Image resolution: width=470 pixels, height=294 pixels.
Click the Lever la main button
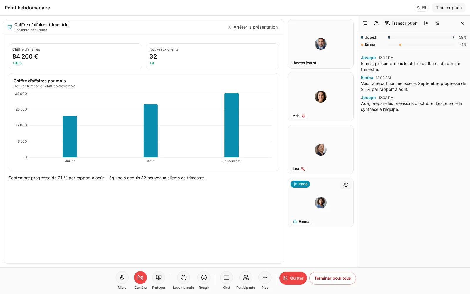point(184,278)
